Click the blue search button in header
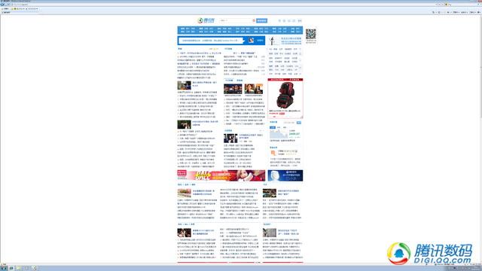 point(261,20)
